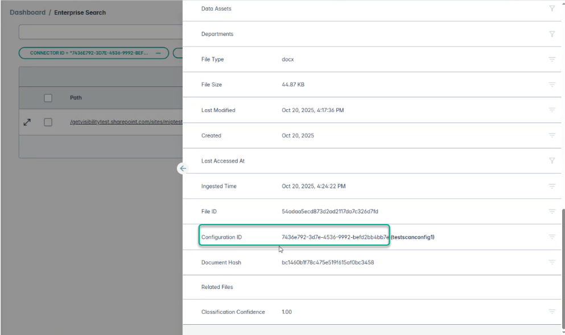Click the funnel icon for Last Accessed At
The image size is (565, 335).
551,161
